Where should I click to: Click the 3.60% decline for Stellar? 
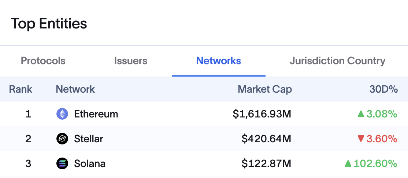(x=378, y=139)
